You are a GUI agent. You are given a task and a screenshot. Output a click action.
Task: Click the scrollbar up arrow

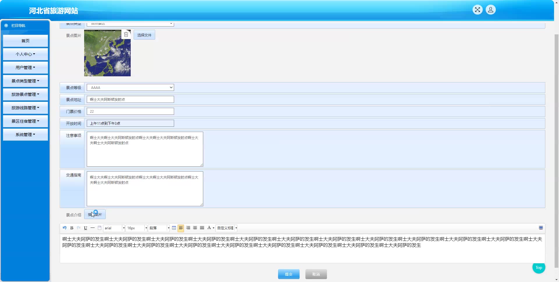(556, 2)
